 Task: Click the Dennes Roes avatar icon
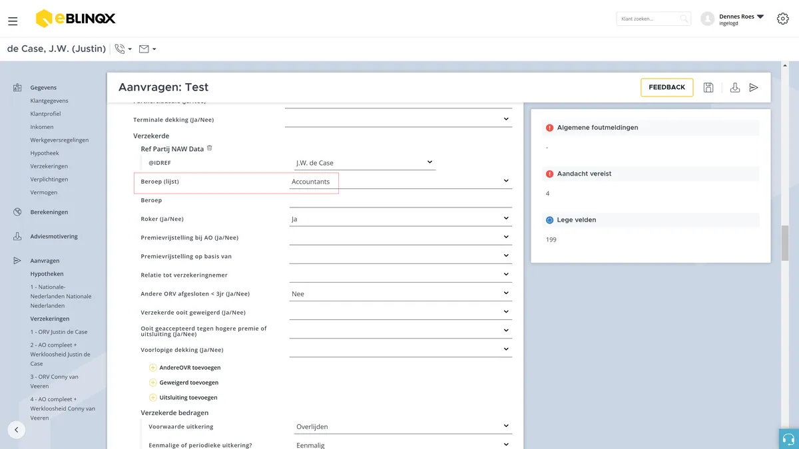(708, 19)
